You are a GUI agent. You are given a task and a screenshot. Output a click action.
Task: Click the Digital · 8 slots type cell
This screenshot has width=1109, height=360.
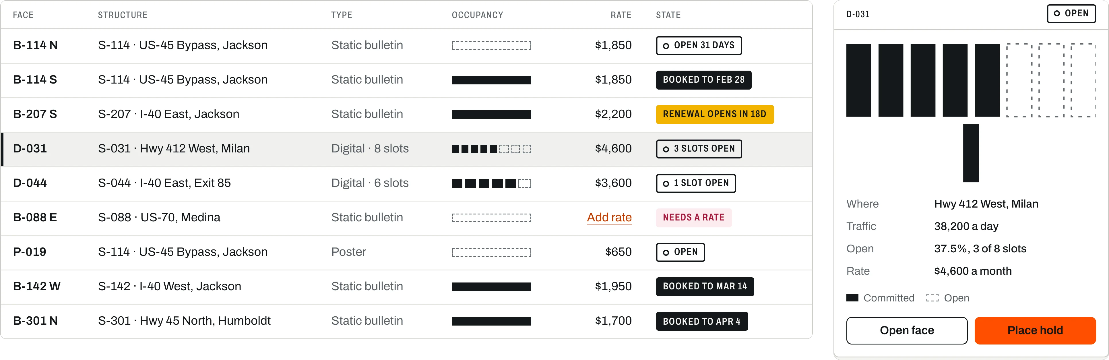(x=370, y=149)
